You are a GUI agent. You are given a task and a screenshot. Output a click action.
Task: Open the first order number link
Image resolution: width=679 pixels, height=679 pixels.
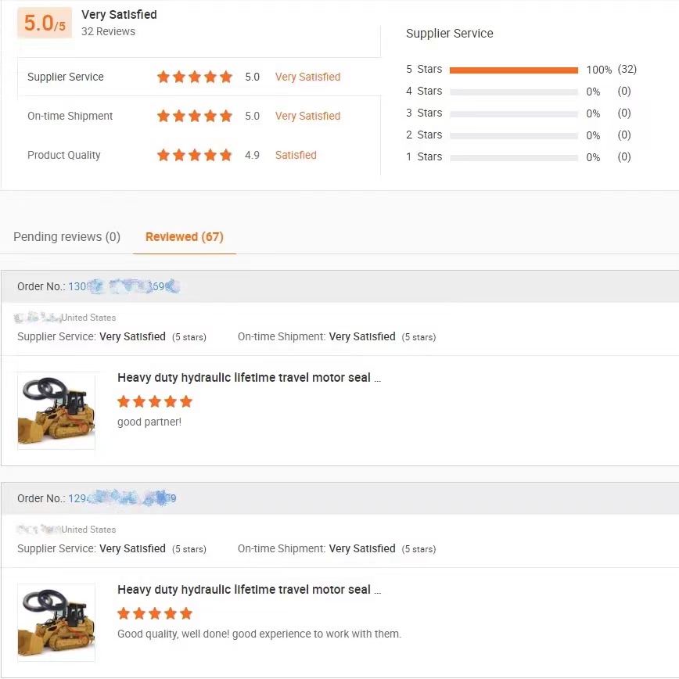pos(124,286)
